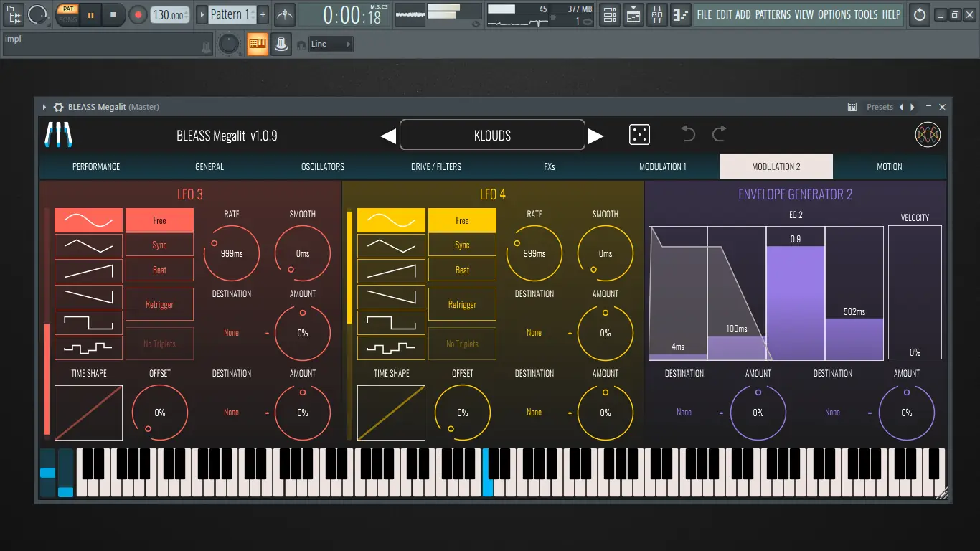Toggle the PAT/SONG mode switch

(67, 14)
